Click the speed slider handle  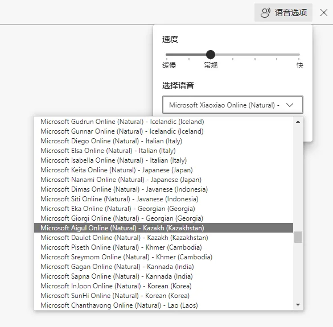click(211, 55)
